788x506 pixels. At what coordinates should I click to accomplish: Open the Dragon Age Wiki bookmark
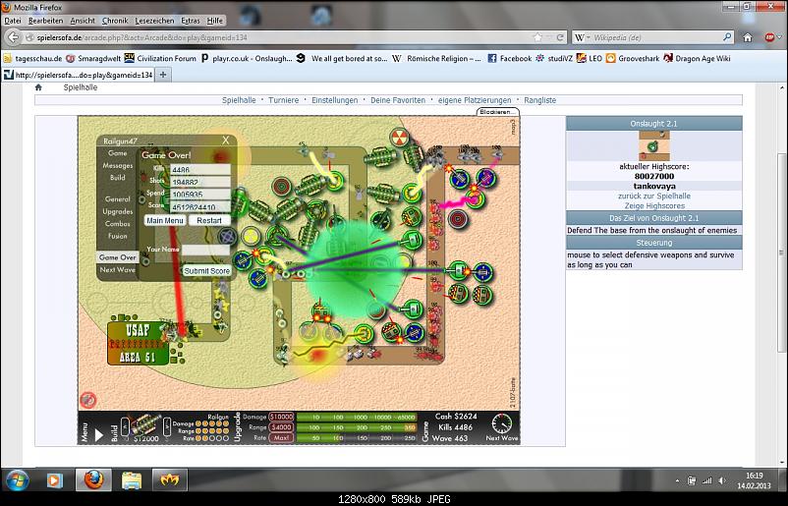[697, 58]
